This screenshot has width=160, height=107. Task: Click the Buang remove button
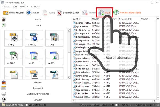click(49, 13)
